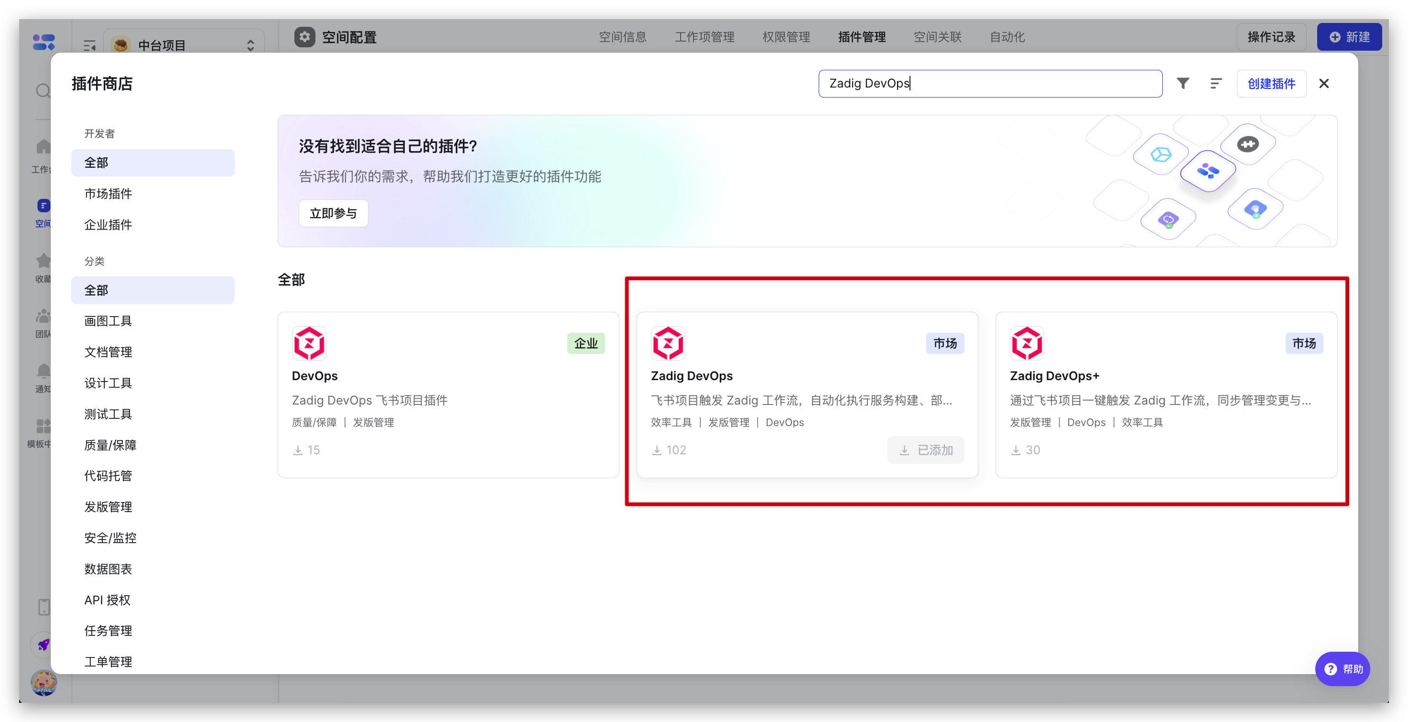This screenshot has height=722, width=1408.
Task: Collapse the sidebar with the toggle icon
Action: 90,45
